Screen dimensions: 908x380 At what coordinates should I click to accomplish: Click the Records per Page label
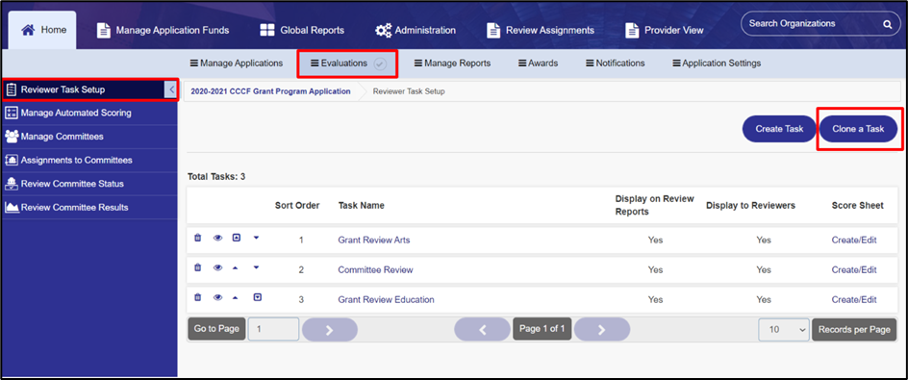tap(854, 329)
